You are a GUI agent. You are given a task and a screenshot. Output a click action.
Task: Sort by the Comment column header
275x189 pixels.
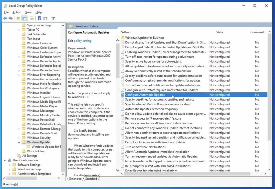257,32
